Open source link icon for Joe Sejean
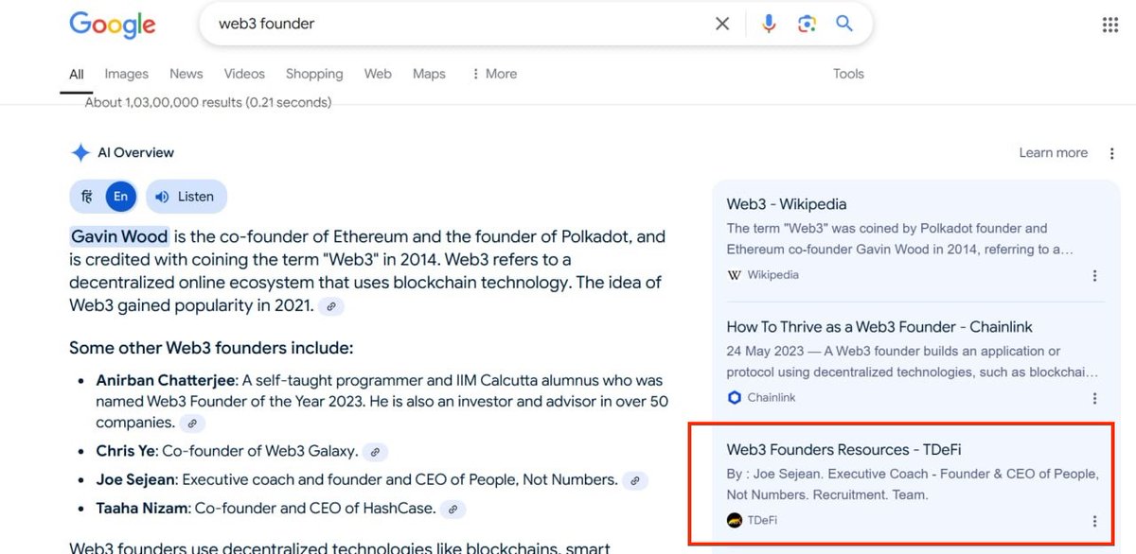1136x554 pixels. pos(636,480)
